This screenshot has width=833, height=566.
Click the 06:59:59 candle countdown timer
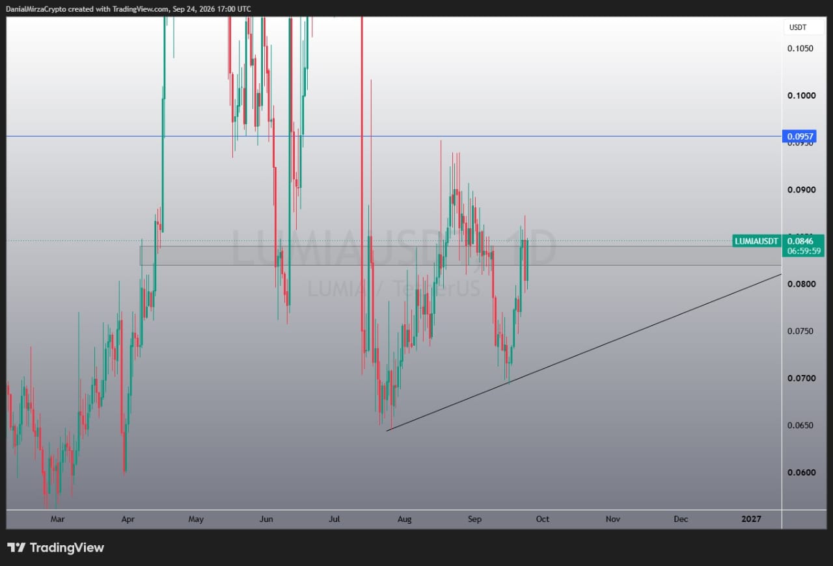pos(804,251)
